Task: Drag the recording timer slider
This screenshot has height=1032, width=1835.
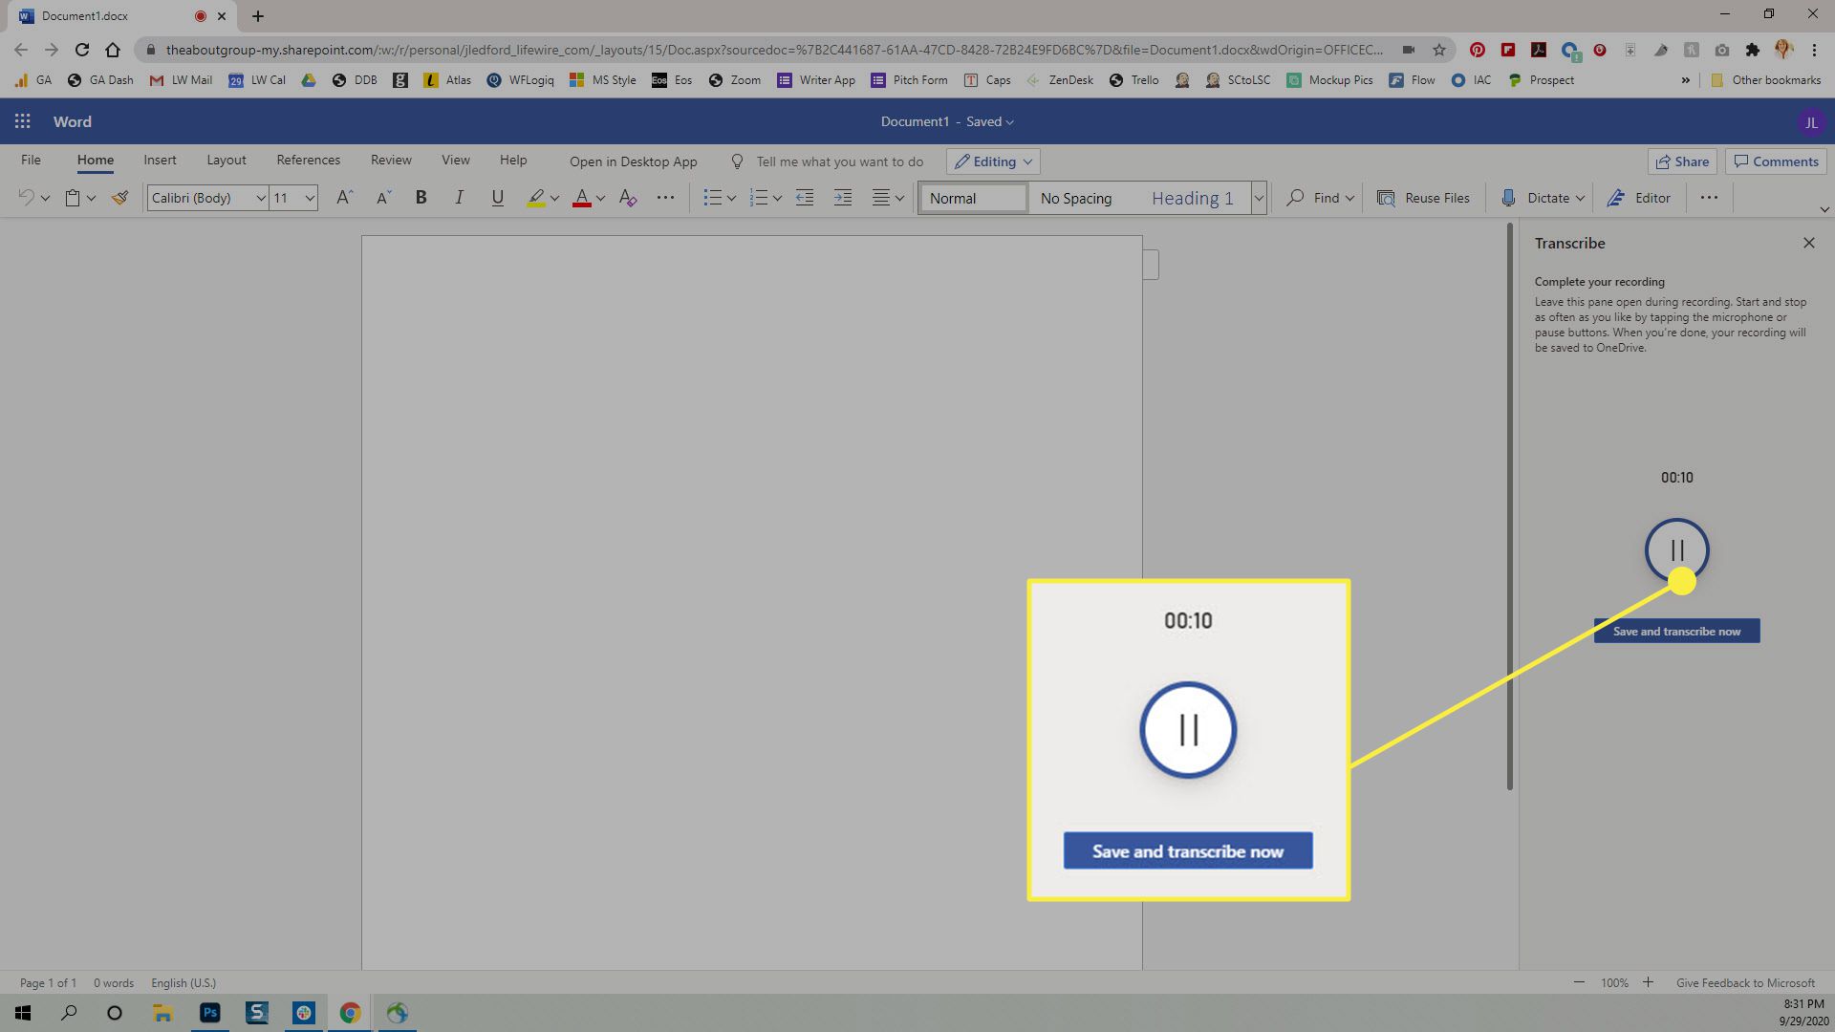Action: [x=1682, y=580]
